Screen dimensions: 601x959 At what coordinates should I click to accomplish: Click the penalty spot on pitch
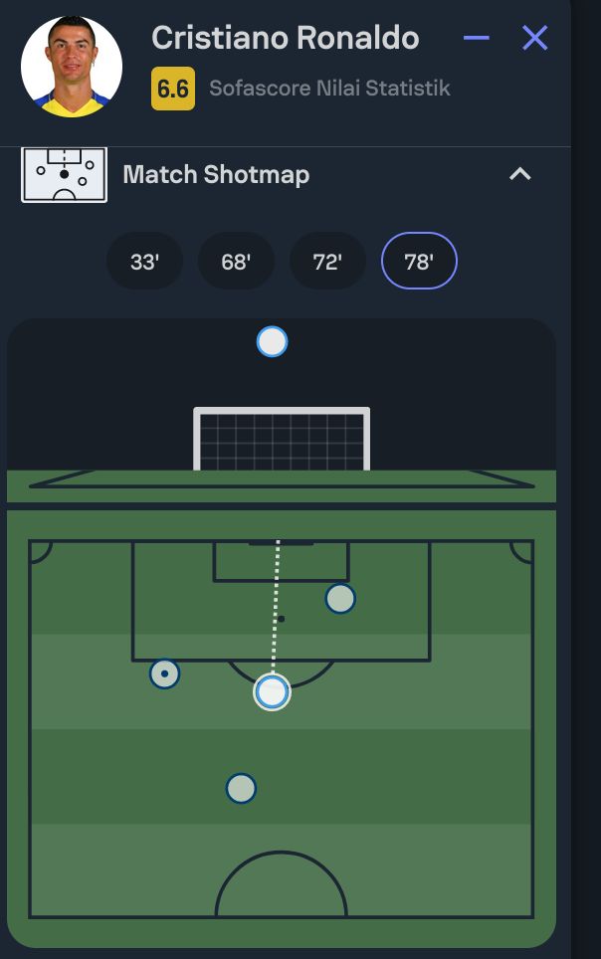point(281,619)
